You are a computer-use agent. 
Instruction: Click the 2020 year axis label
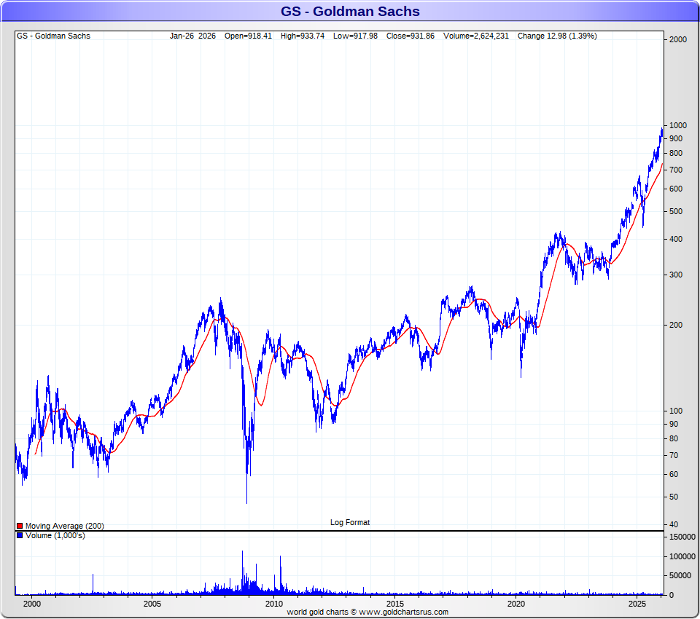pos(516,604)
